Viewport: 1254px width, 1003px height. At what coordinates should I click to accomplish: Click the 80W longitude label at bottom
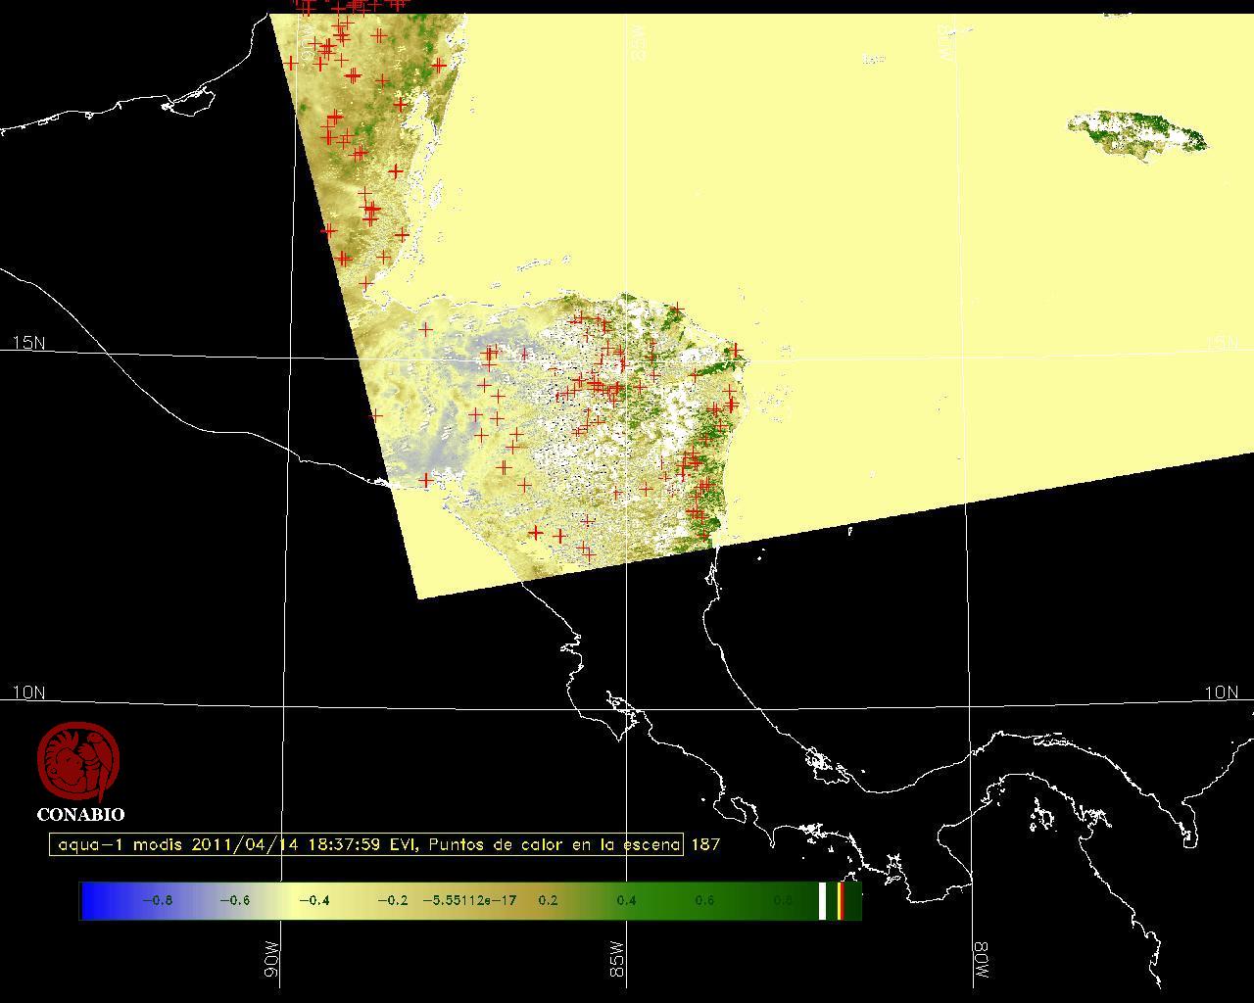(981, 960)
